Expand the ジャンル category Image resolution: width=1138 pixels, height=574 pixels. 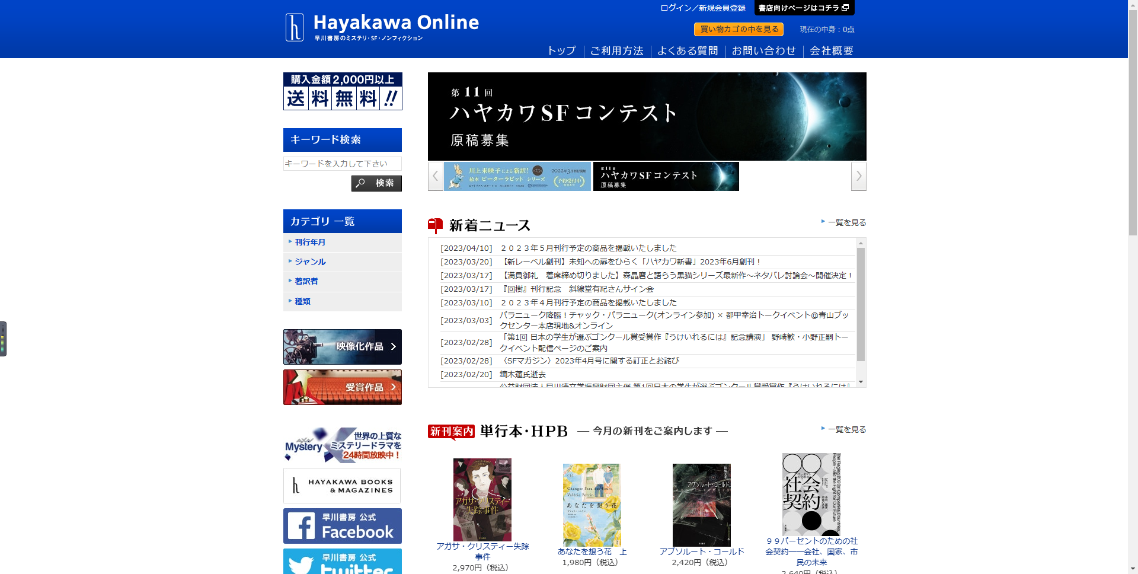click(343, 262)
